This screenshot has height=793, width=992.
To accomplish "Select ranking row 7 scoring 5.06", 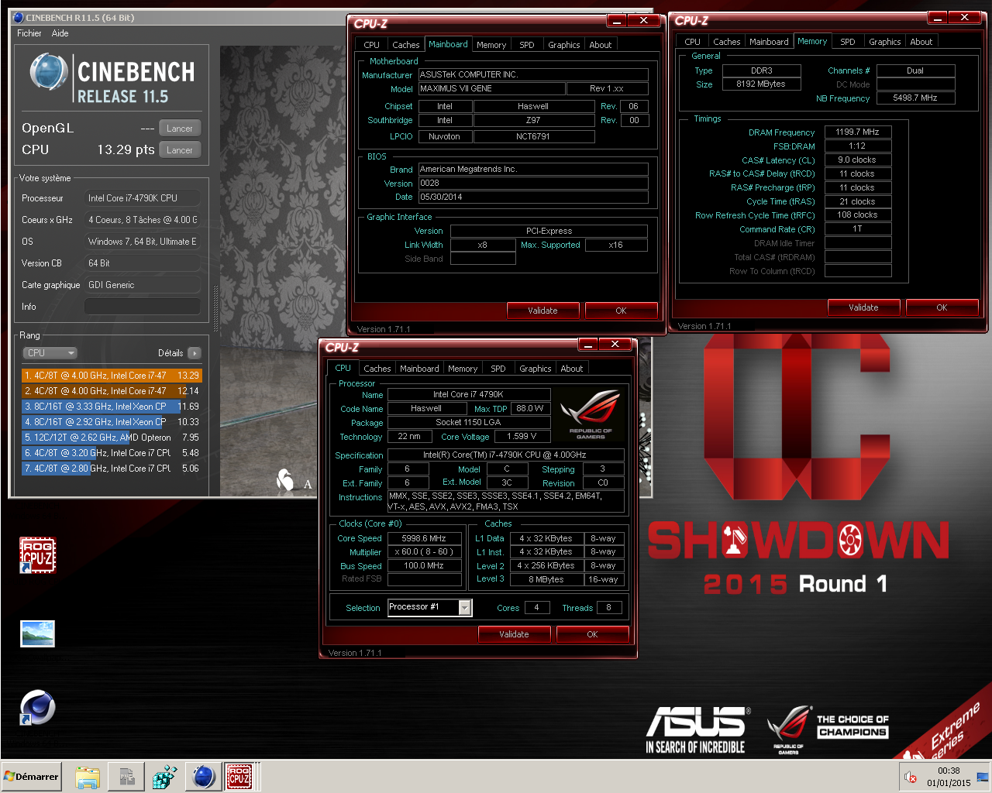I will click(x=112, y=469).
